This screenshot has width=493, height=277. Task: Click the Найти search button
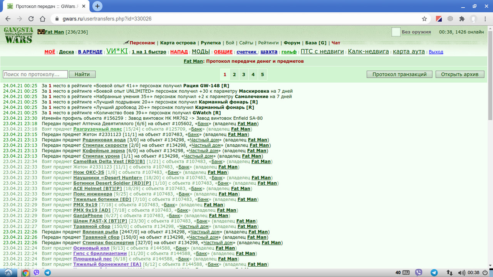tap(82, 74)
